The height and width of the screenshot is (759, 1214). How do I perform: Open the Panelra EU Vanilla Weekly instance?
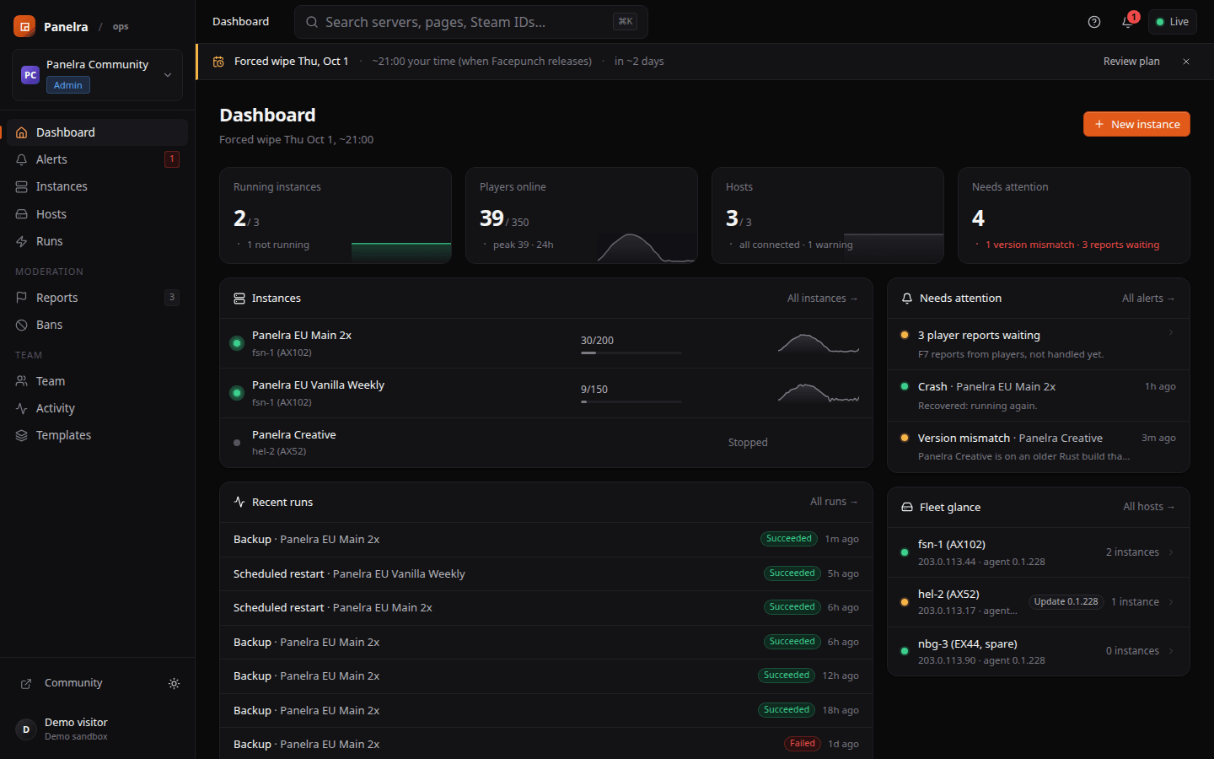546,393
